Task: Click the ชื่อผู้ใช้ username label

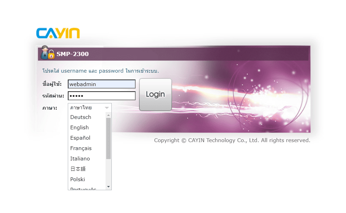Action: pos(52,84)
